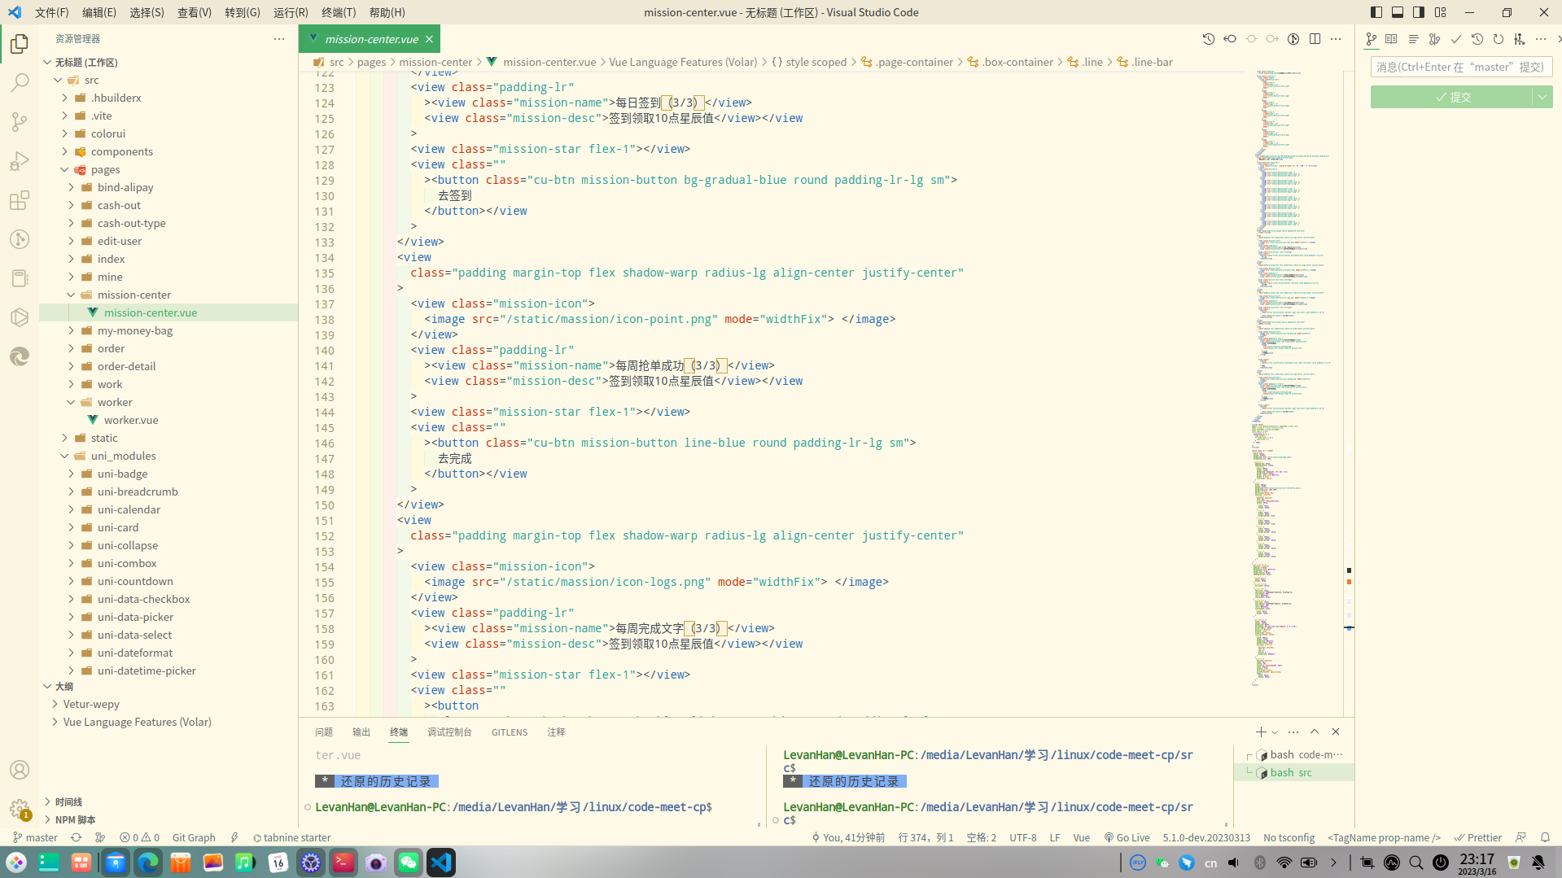
Task: Open Run and Debug view
Action: [20, 161]
